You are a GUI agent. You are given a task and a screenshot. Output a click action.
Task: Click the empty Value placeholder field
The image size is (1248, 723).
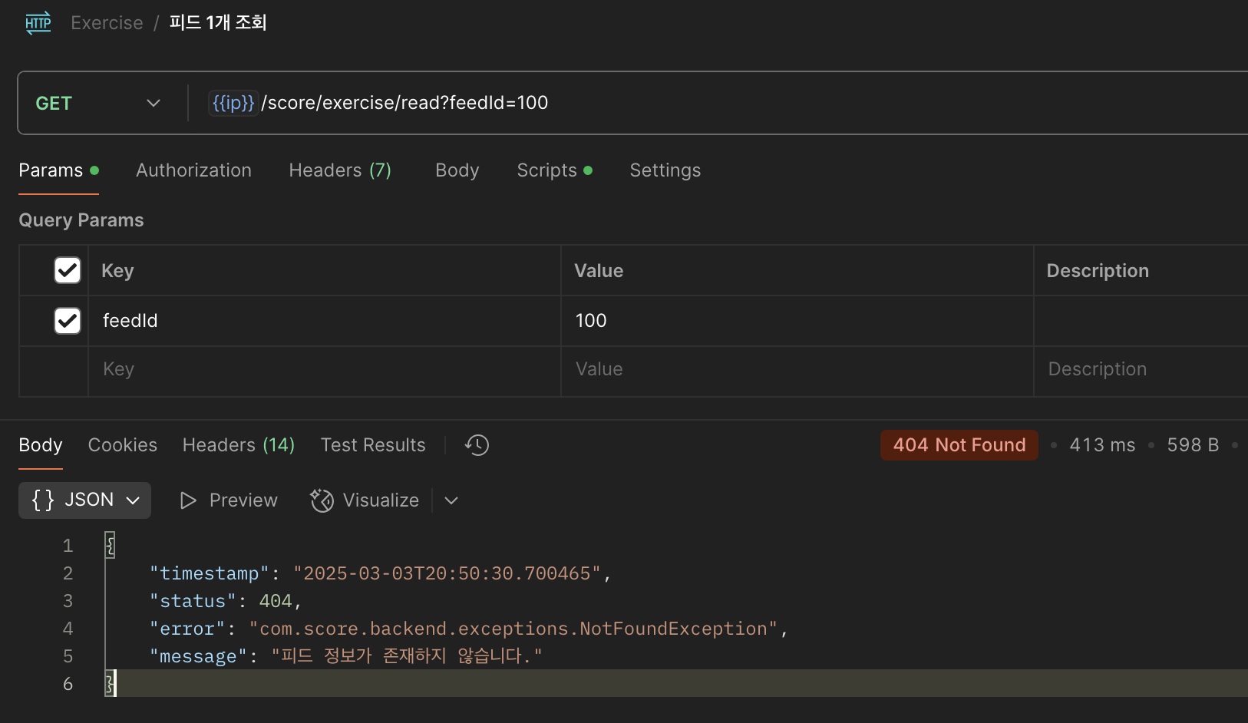pyautogui.click(x=797, y=369)
